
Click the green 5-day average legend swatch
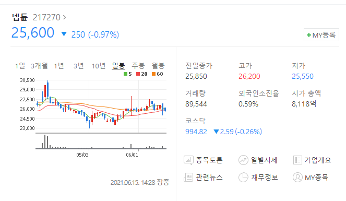[x=125, y=74]
